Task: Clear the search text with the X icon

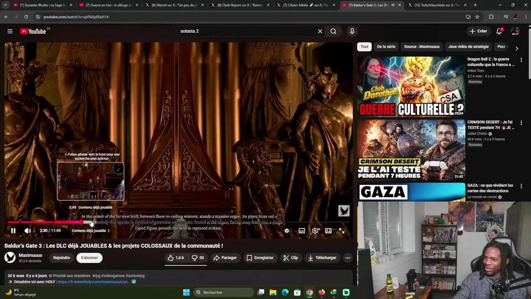Action: [x=320, y=31]
